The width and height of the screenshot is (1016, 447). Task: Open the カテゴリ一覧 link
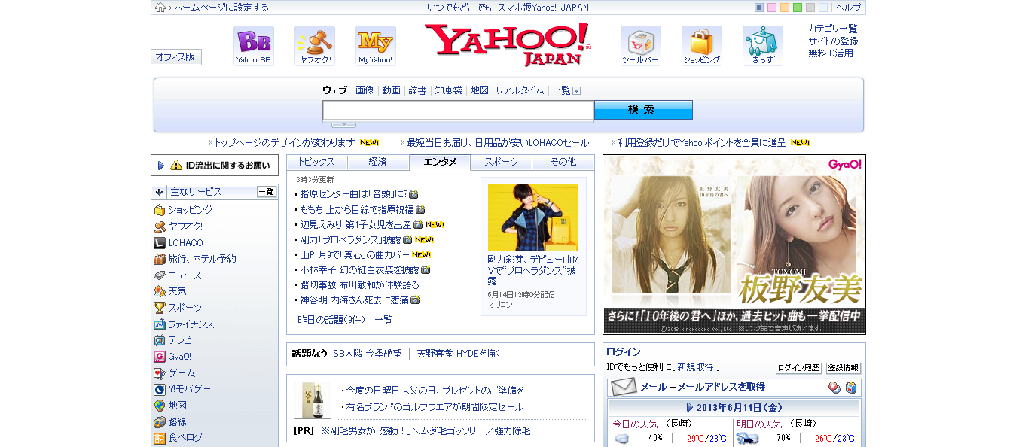[833, 29]
